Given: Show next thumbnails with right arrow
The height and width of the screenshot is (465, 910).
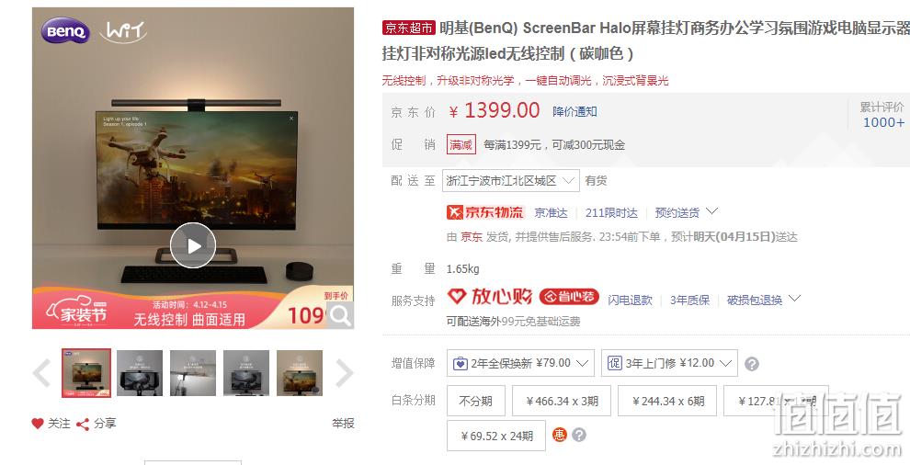Looking at the screenshot, I should pyautogui.click(x=344, y=373).
